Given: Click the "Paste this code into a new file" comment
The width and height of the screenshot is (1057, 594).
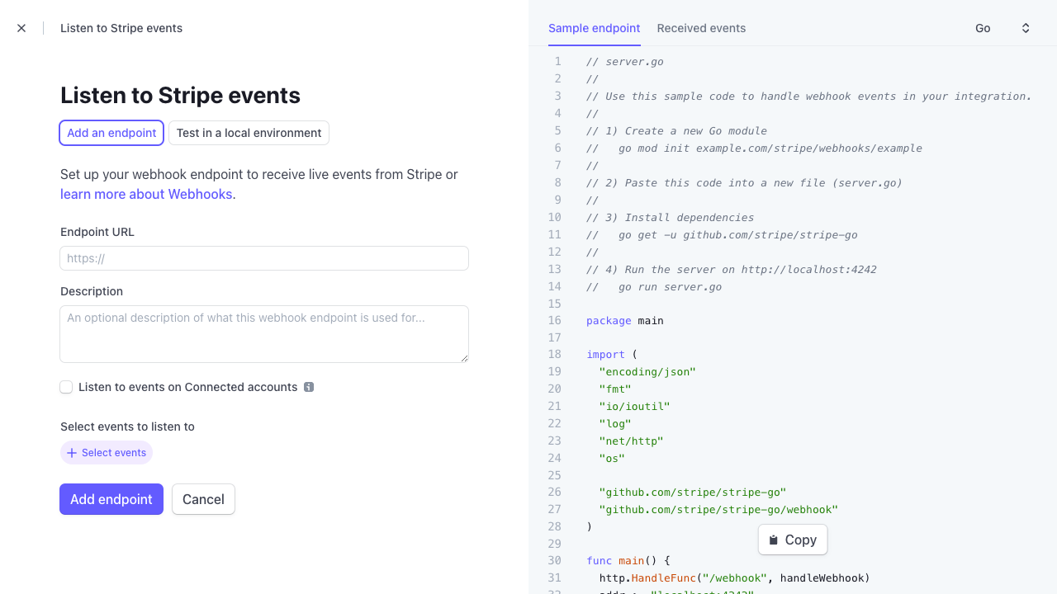Looking at the screenshot, I should pyautogui.click(x=744, y=183).
